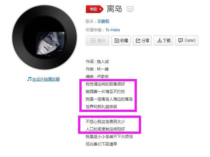Click the 下载 button label
The width and height of the screenshot is (210, 157).
click(x=167, y=40)
